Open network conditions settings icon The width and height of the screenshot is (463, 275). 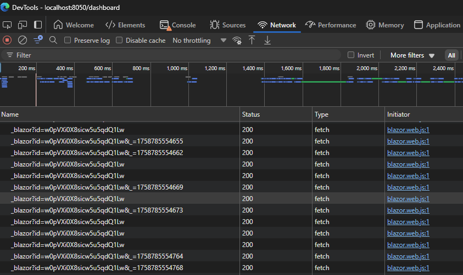[x=237, y=40]
